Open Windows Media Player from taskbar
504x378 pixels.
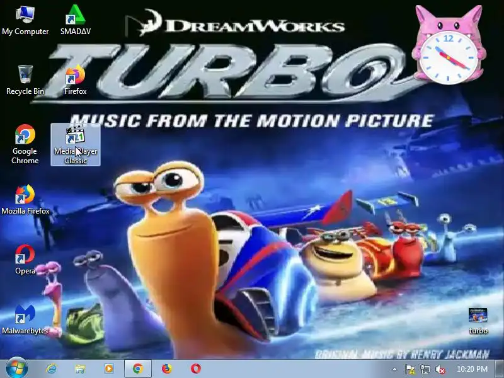tap(109, 369)
